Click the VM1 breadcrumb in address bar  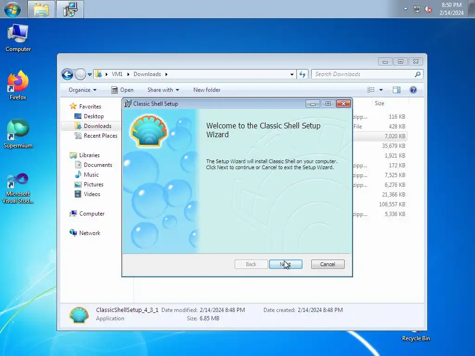pyautogui.click(x=117, y=74)
